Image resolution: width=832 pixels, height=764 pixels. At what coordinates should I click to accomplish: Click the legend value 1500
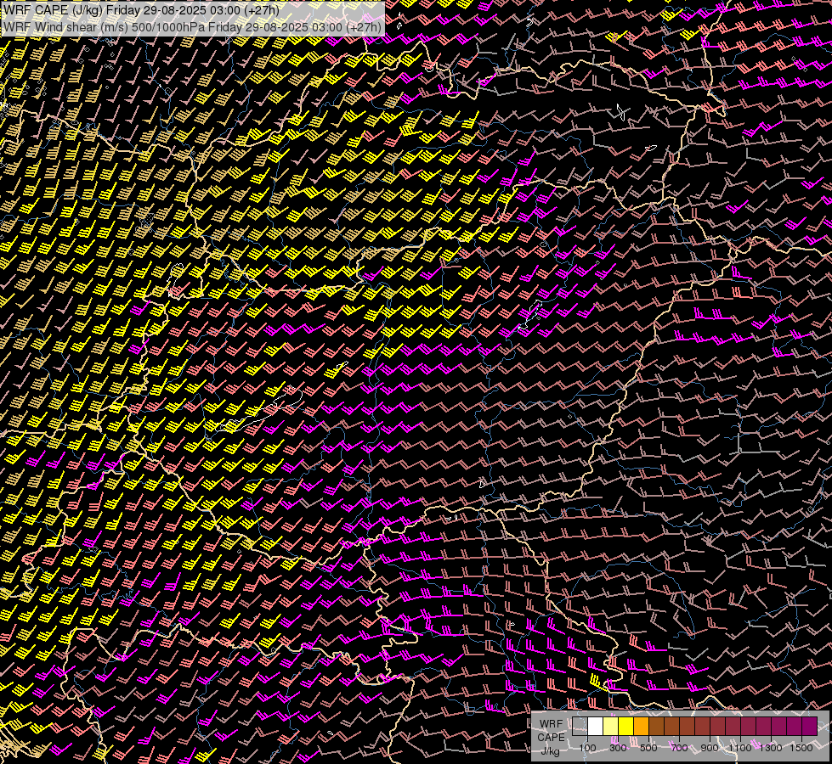801,748
